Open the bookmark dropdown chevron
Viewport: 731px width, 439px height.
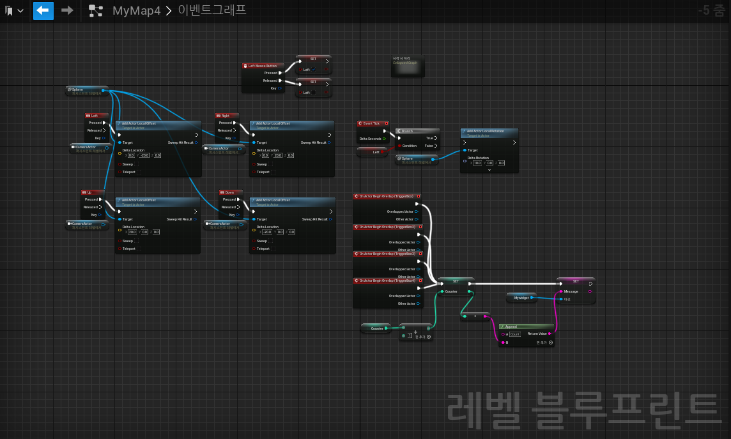[x=20, y=11]
